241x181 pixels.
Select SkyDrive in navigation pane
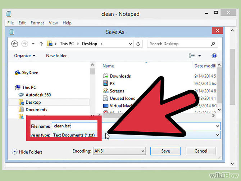pyautogui.click(x=30, y=73)
